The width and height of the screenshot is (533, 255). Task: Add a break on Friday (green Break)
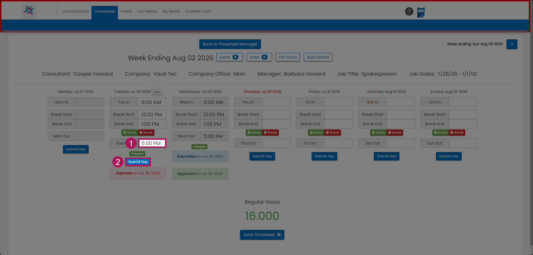[x=316, y=133]
